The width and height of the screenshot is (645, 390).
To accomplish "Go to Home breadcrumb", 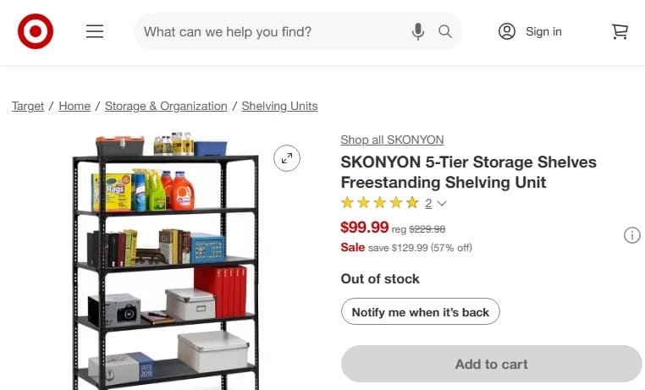I will click(74, 106).
